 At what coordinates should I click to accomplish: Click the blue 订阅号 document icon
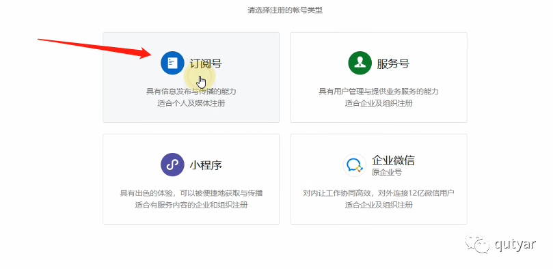[172, 63]
